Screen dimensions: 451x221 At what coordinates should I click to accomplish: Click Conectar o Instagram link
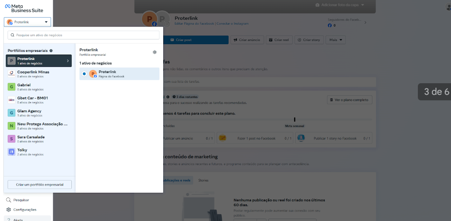click(x=233, y=23)
